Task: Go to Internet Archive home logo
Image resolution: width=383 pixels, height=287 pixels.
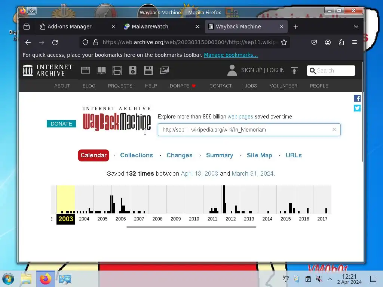Action: 48,70
